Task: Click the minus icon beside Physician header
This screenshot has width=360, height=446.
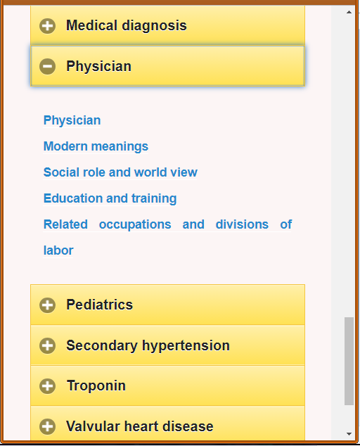Action: [48, 67]
